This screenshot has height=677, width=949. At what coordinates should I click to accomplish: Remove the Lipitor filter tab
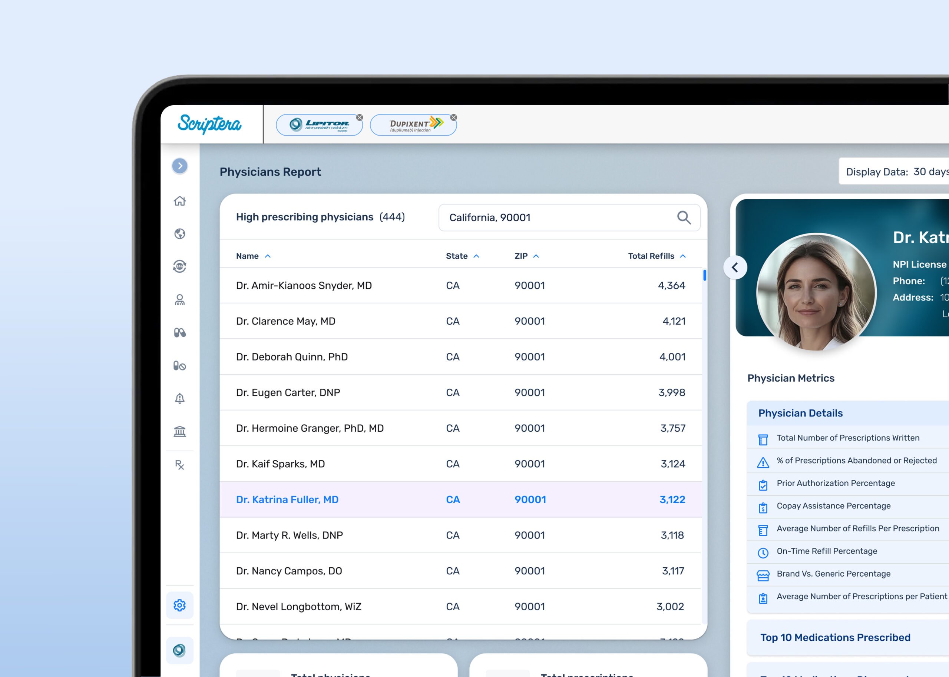360,117
